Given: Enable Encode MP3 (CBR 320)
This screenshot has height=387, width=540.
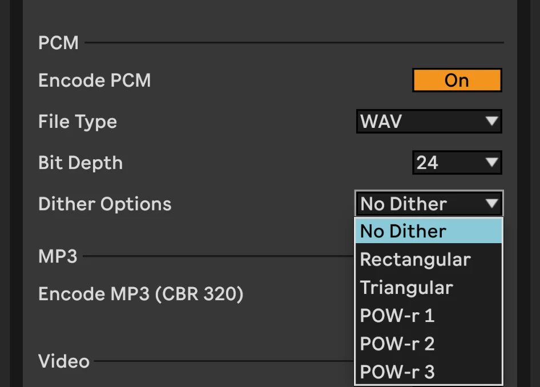Looking at the screenshot, I should [x=139, y=294].
